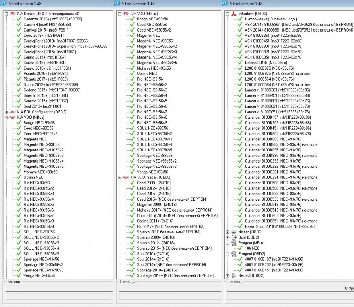354x307 pixels.
Task: Click the KIA logo beside KIA EOL Configuration
Action: point(13,112)
